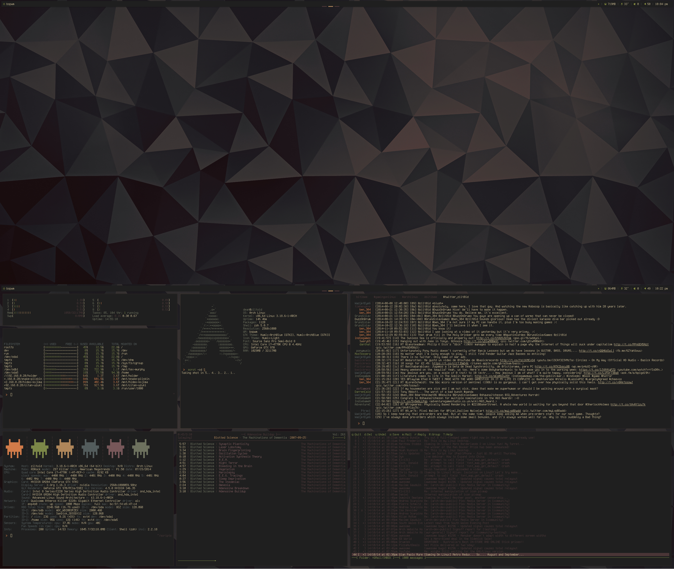The width and height of the screenshot is (674, 569).
Task: Click the volume speaker icon beside 50
Action: 645,4
